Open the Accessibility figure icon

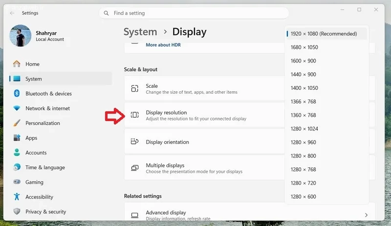[x=17, y=197]
